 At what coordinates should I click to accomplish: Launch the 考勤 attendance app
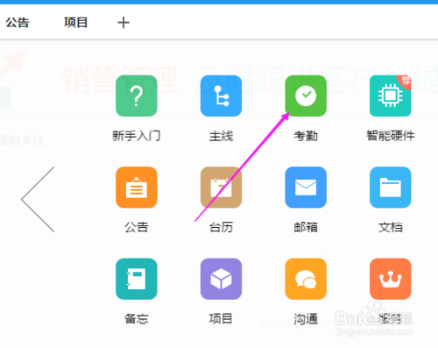(306, 96)
